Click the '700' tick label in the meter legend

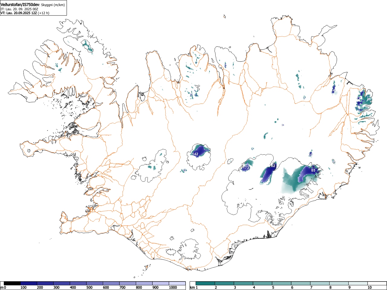(x=122, y=288)
